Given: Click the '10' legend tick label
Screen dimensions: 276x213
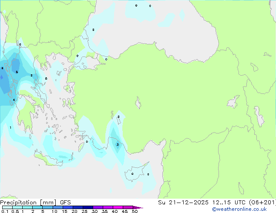Looking at the screenshot, I should pos(54,211).
